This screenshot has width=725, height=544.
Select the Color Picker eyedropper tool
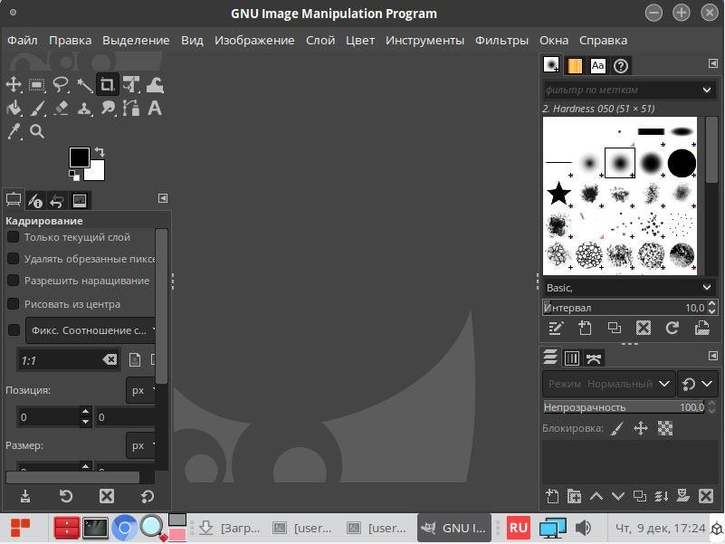pos(14,132)
